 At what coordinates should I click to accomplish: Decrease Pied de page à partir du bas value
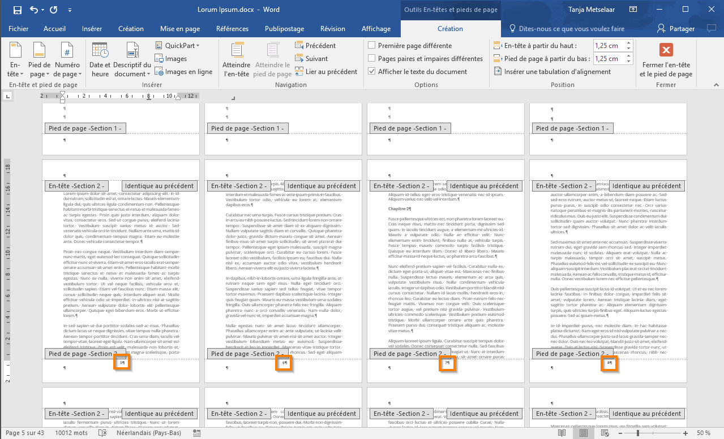[629, 62]
